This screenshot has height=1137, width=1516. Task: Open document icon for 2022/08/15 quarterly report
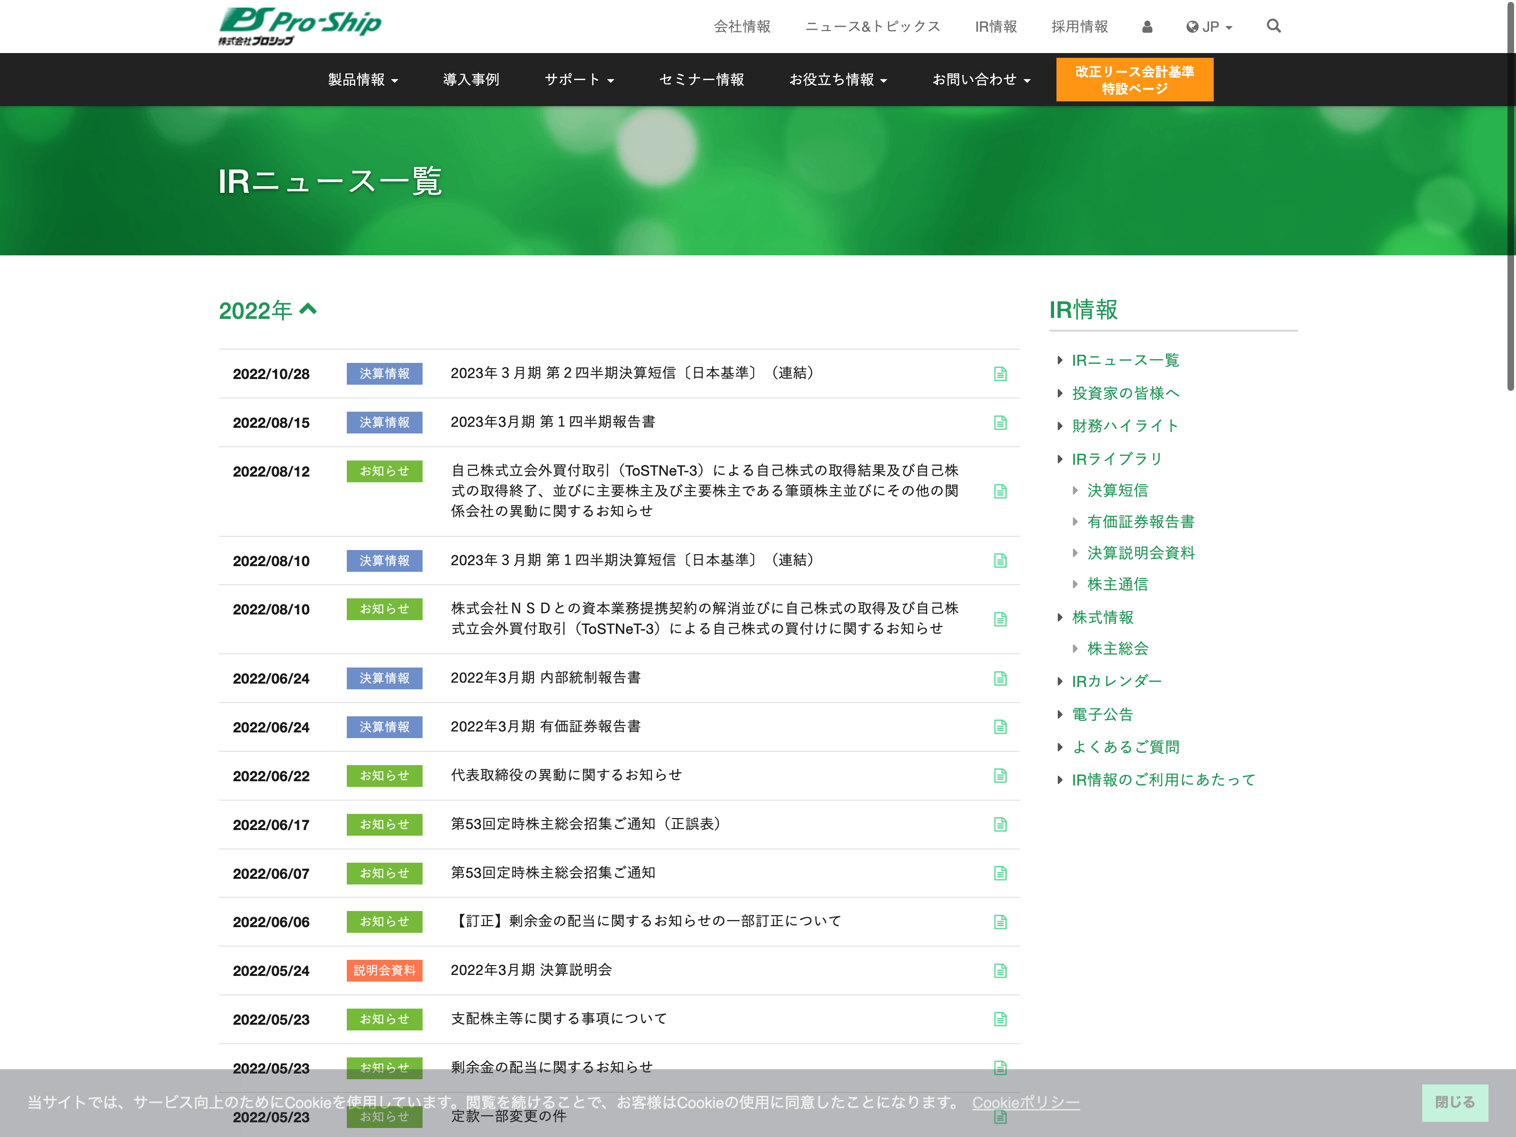pyautogui.click(x=999, y=422)
